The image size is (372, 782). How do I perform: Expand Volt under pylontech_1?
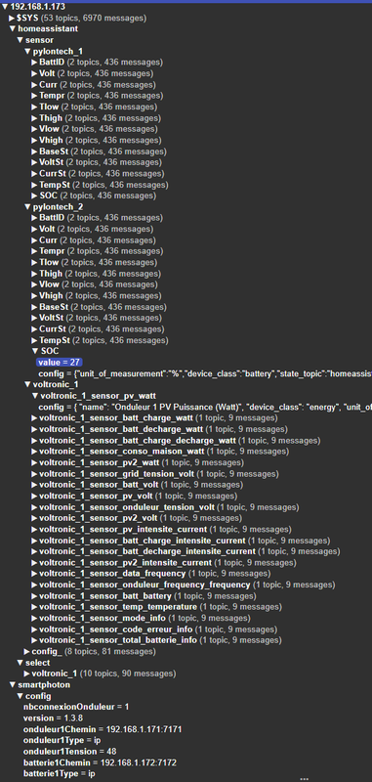point(34,73)
